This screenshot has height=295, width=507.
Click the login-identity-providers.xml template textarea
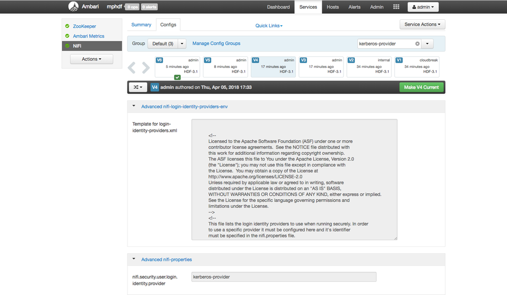coord(294,179)
